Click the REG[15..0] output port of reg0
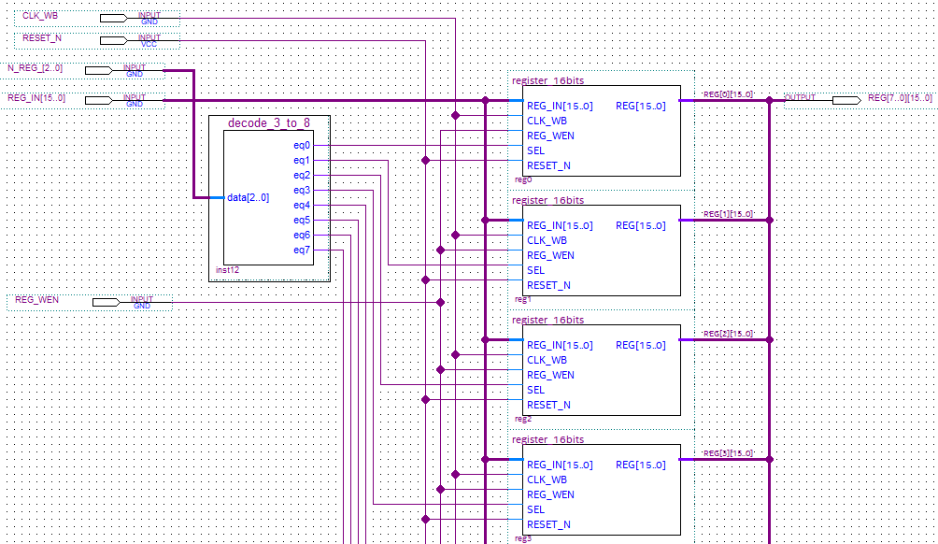 (641, 106)
